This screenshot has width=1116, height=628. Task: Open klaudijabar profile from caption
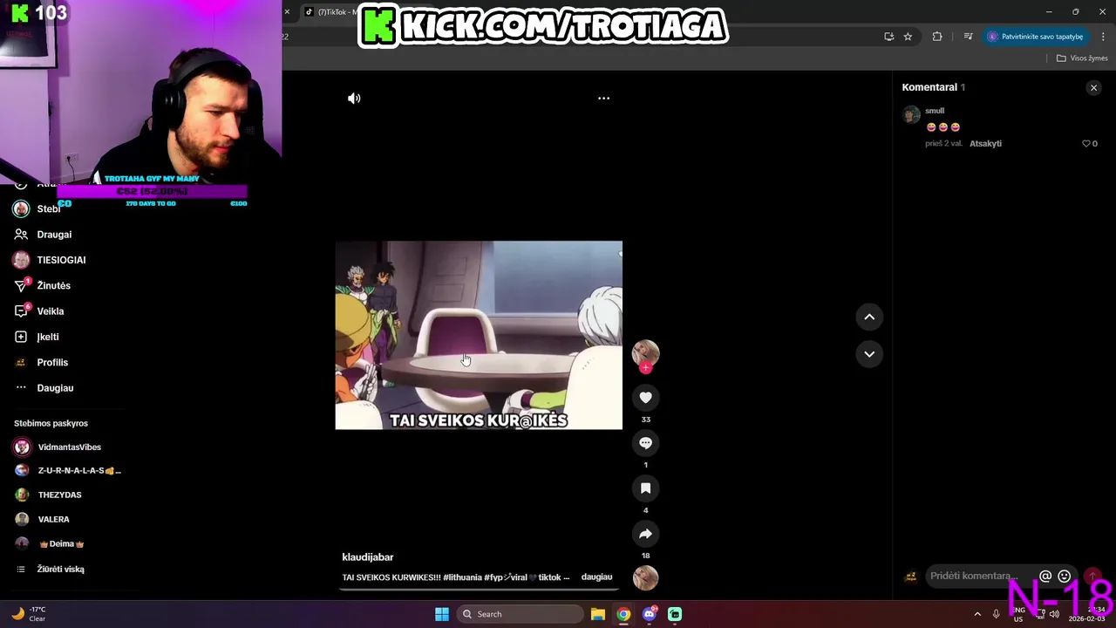click(x=368, y=557)
